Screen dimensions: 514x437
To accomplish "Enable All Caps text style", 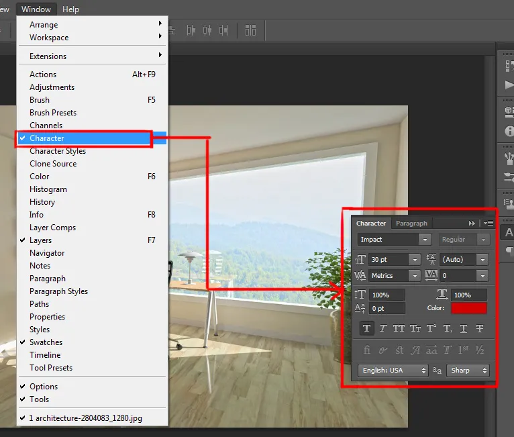I will pyautogui.click(x=399, y=328).
